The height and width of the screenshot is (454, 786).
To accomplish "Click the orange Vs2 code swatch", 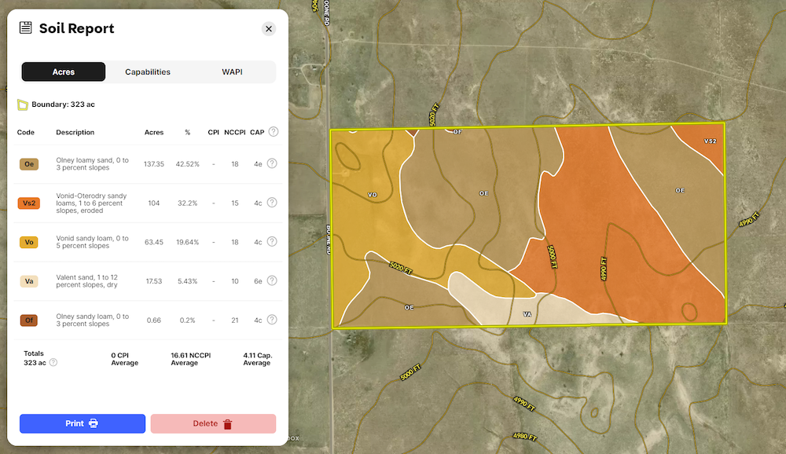I will (29, 203).
